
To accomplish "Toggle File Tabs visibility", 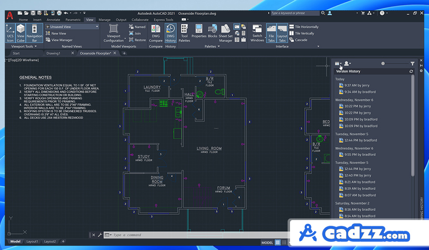I will [x=271, y=33].
